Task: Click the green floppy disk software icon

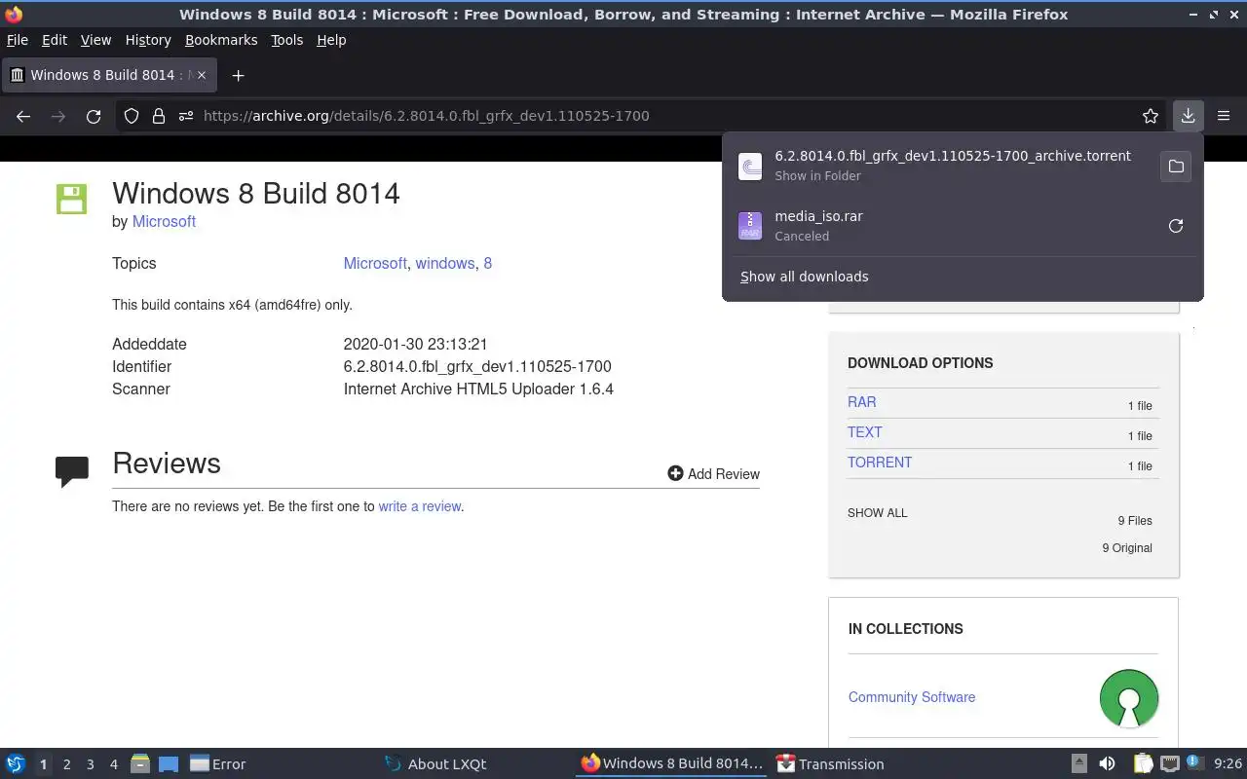Action: (x=72, y=199)
